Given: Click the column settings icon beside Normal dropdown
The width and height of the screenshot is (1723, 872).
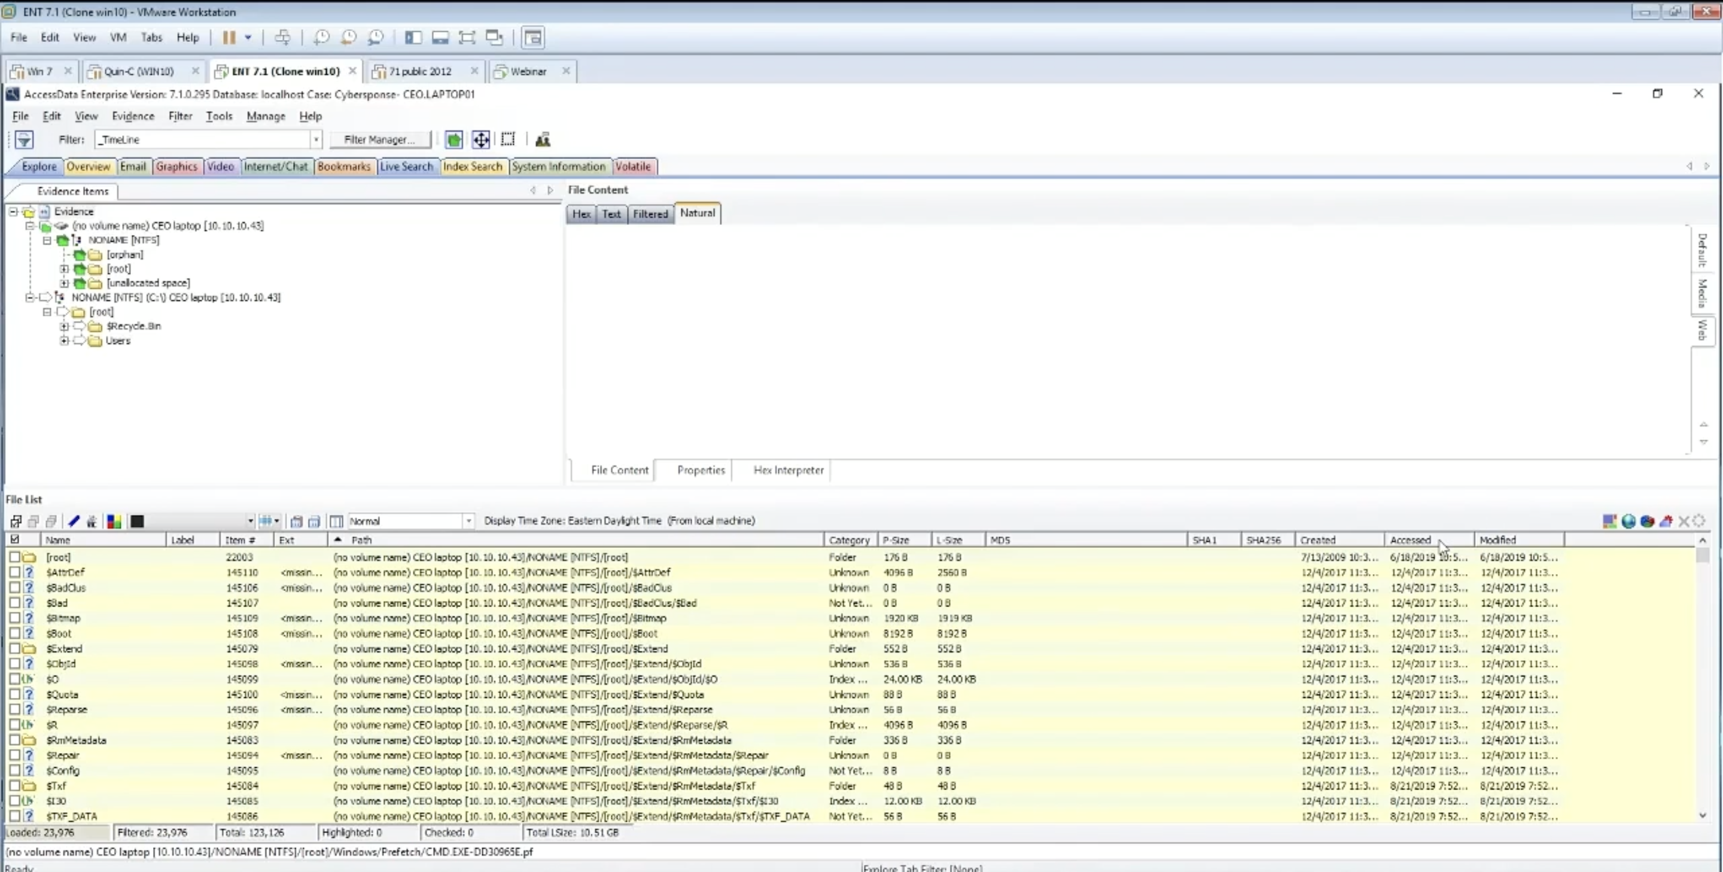Looking at the screenshot, I should (336, 521).
